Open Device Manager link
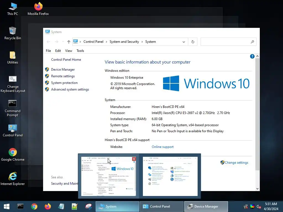 tap(63, 70)
